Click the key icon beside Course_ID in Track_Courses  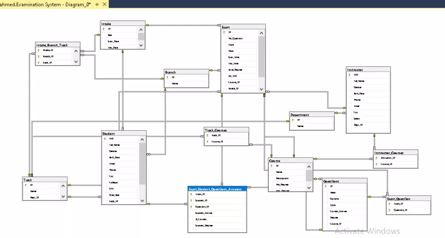(207, 142)
